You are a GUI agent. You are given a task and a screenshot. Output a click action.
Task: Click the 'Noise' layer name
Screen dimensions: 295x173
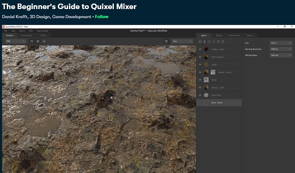[214, 80]
